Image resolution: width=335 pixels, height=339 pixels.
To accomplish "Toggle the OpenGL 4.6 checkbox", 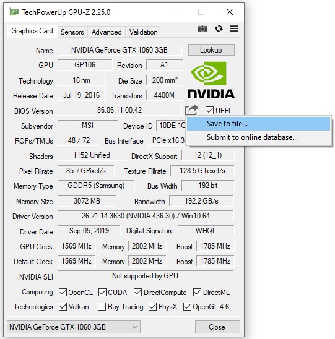I will (187, 307).
